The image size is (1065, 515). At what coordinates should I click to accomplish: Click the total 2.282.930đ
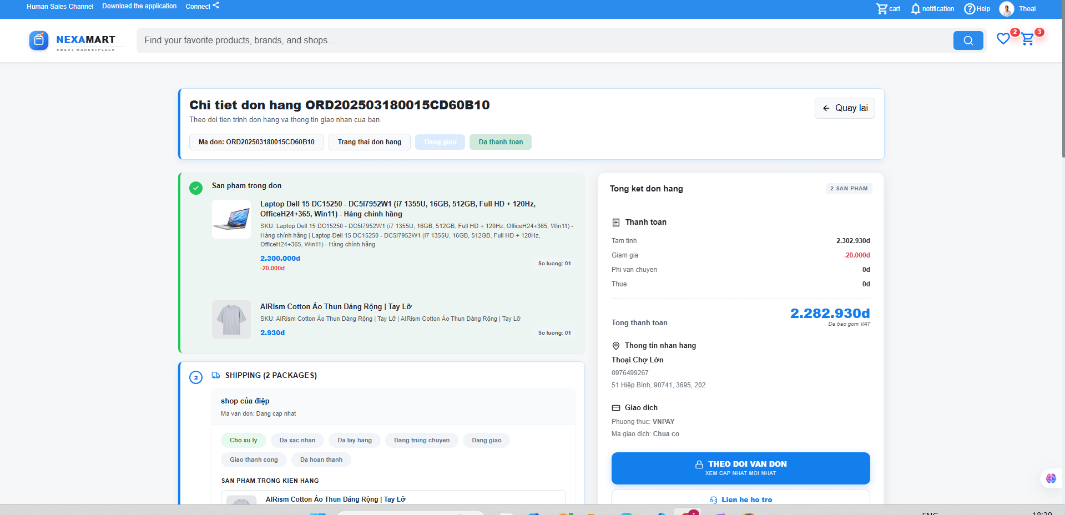tap(830, 314)
